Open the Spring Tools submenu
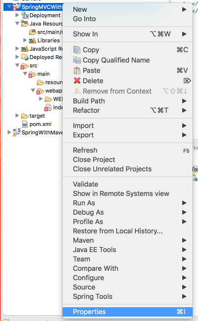This screenshot has width=198, height=321. 128,296
